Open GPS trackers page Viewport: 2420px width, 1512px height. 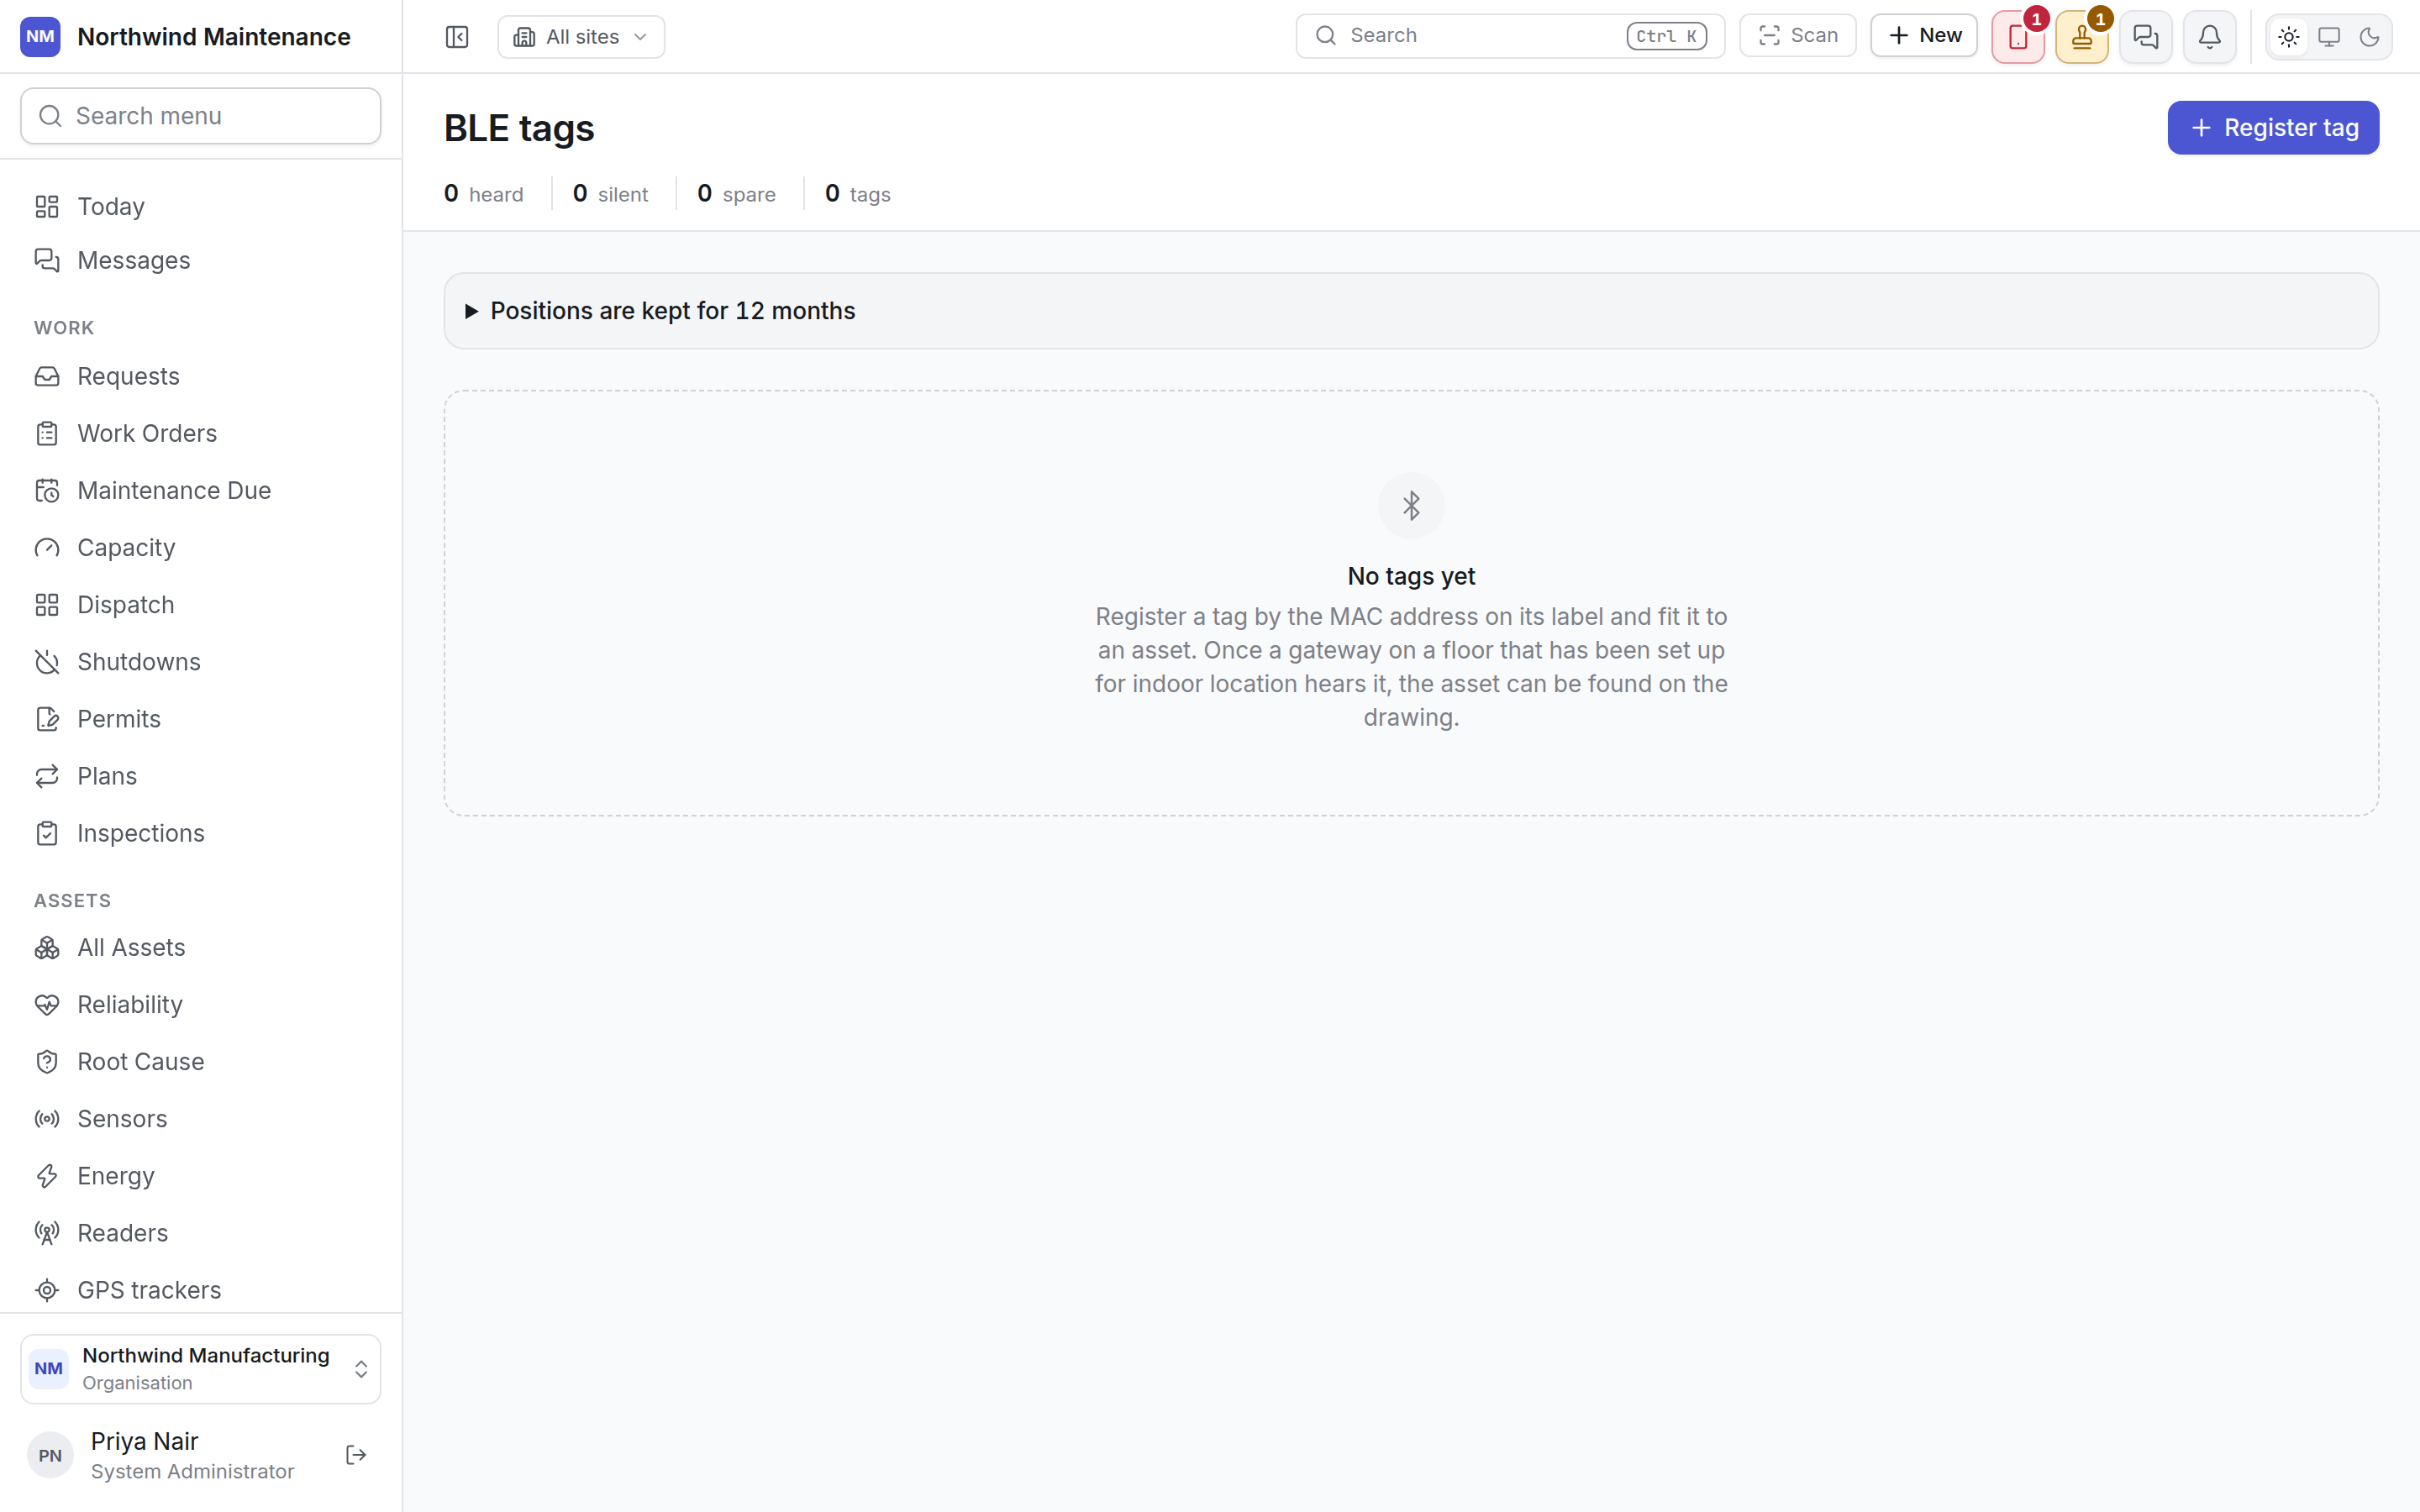201,1290
